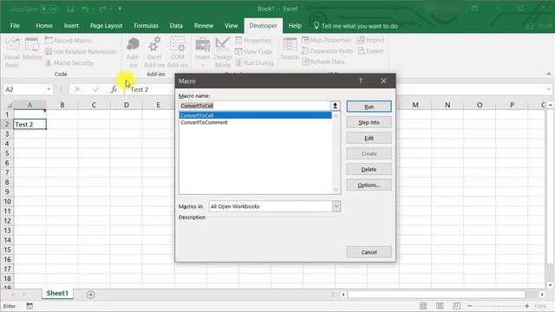The height and width of the screenshot is (312, 555).
Task: Toggle AutoSave switch
Action: pos(49,9)
